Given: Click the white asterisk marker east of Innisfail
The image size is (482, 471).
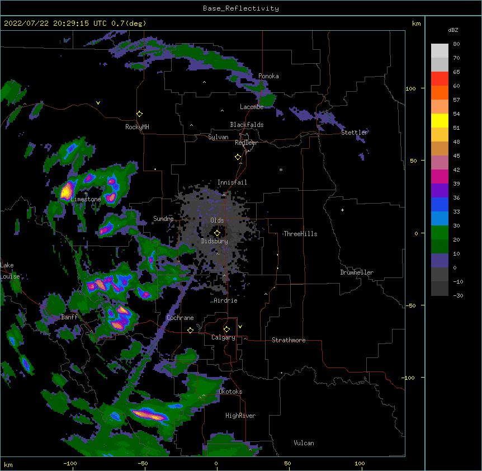Looking at the screenshot, I should (x=281, y=169).
